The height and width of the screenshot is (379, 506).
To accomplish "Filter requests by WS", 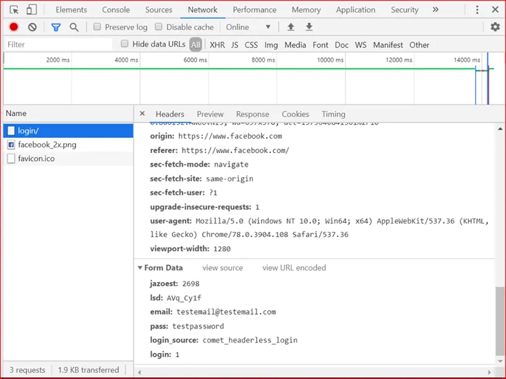I will pos(361,45).
